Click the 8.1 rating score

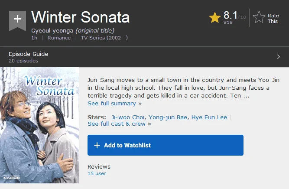pos(230,15)
